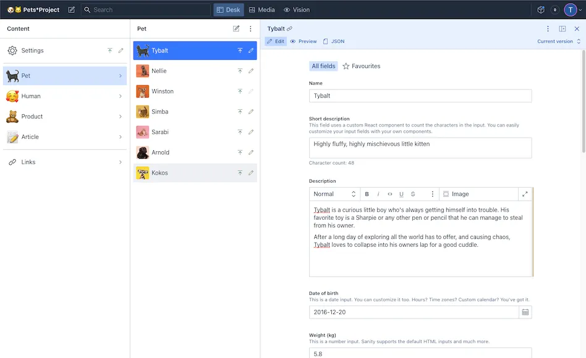Open the Normal text style dropdown

[x=334, y=194]
